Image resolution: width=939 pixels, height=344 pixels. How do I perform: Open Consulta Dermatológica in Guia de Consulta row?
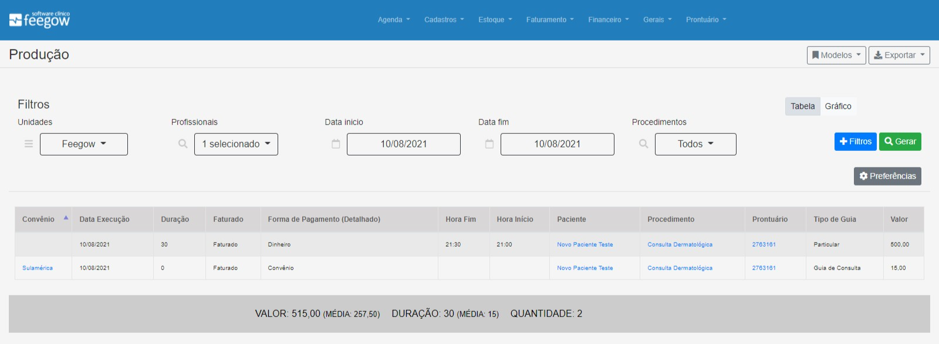[x=680, y=268]
